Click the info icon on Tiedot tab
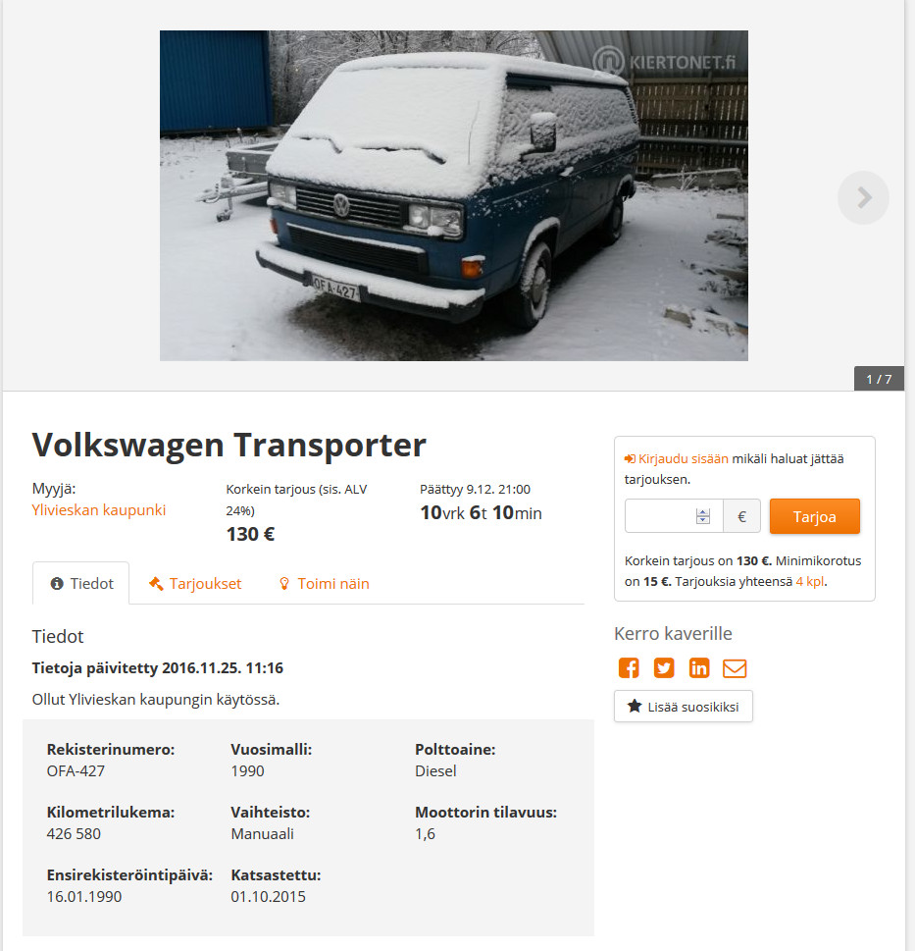This screenshot has width=915, height=951. pos(57,584)
